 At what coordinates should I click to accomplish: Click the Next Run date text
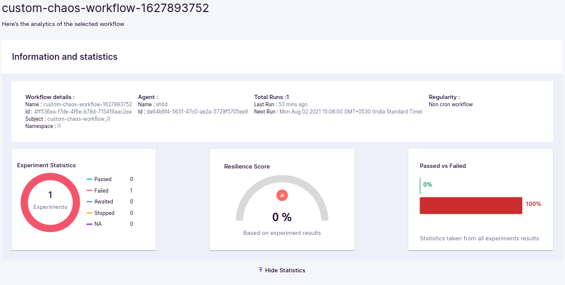click(x=351, y=112)
